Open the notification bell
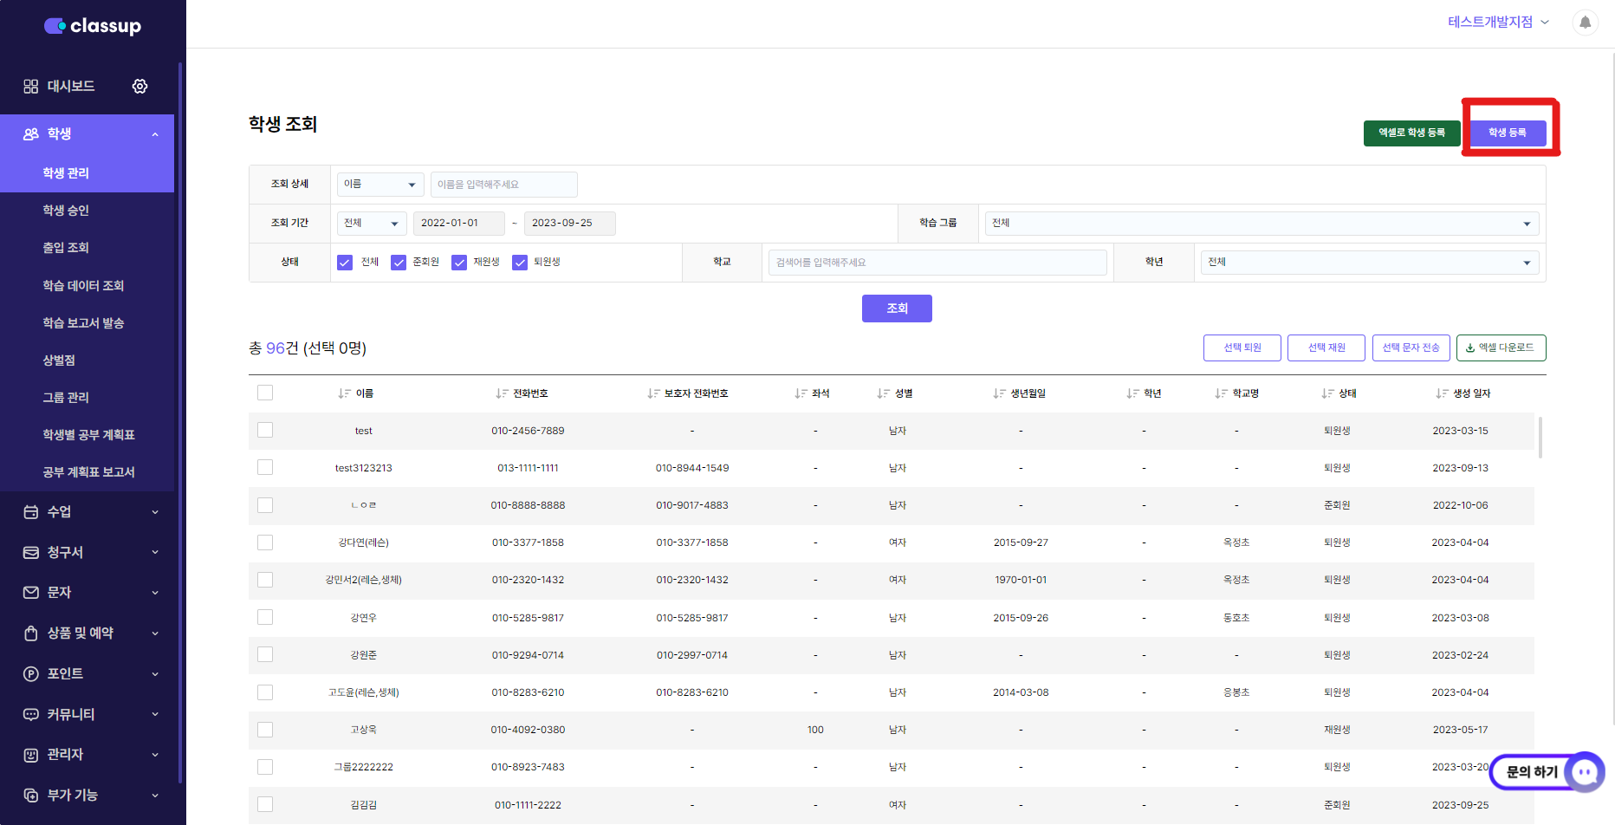Screen dimensions: 1615x825 point(1585,23)
